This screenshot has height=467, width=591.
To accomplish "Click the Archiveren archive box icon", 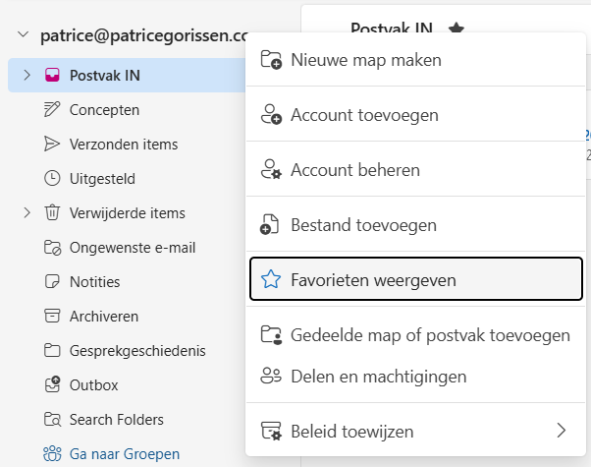I will [52, 317].
